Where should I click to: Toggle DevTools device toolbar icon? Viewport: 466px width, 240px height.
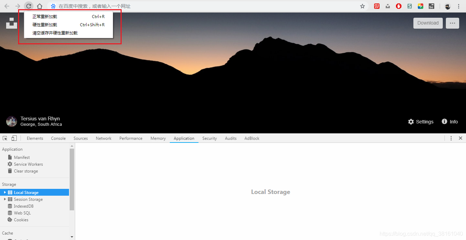tap(14, 138)
